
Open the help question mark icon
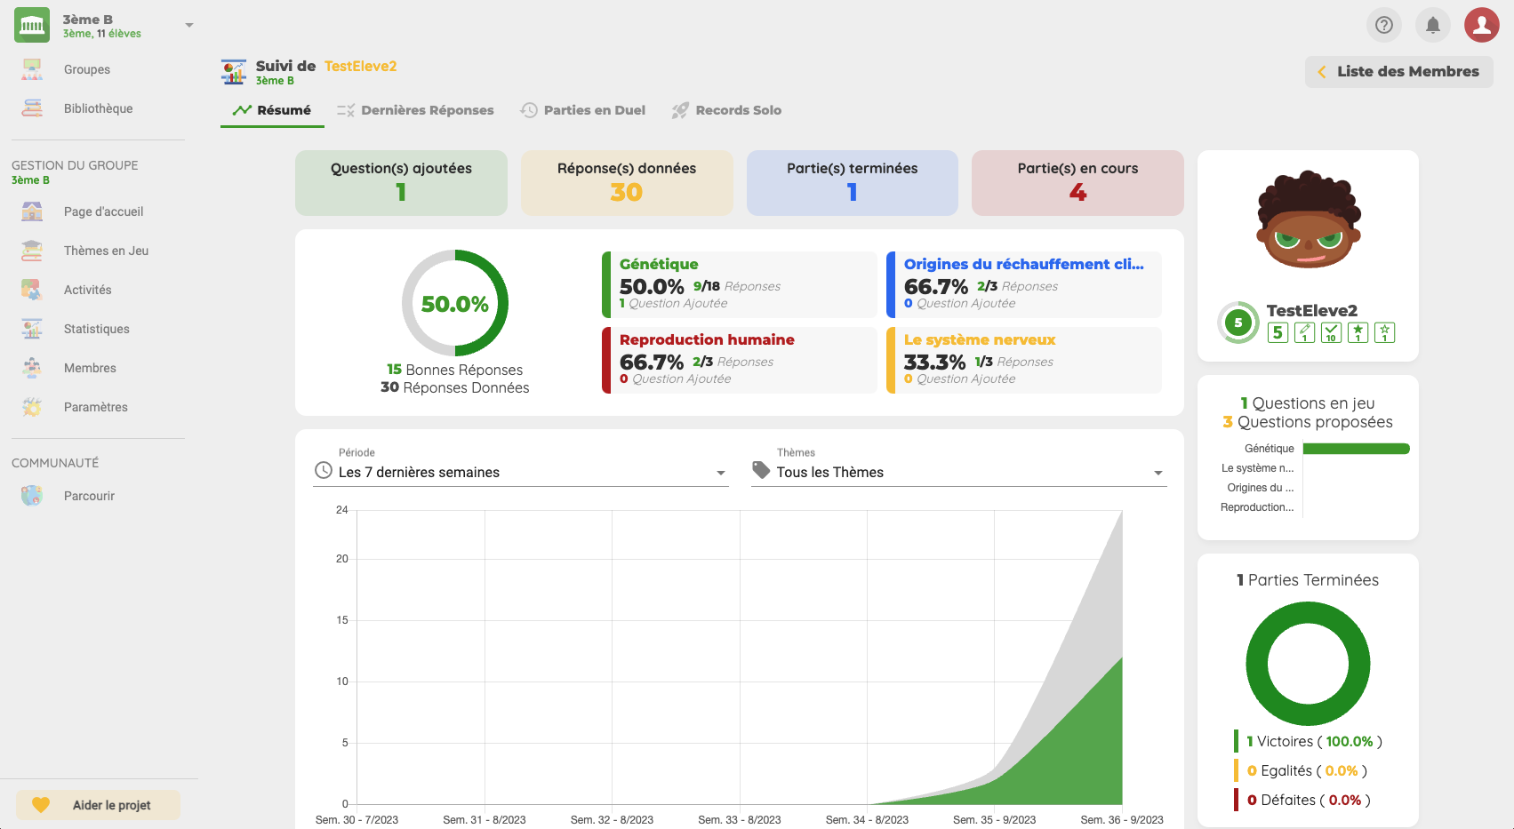[x=1383, y=25]
